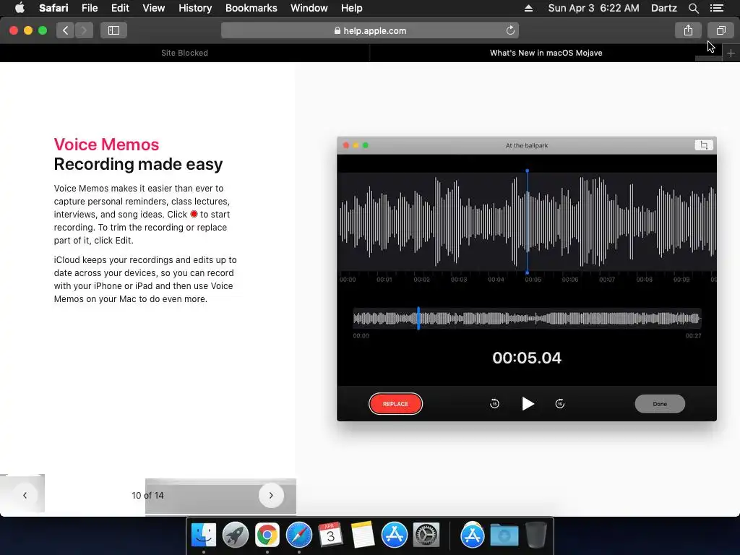Open Calendar from the Dock
740x555 pixels.
click(330, 535)
